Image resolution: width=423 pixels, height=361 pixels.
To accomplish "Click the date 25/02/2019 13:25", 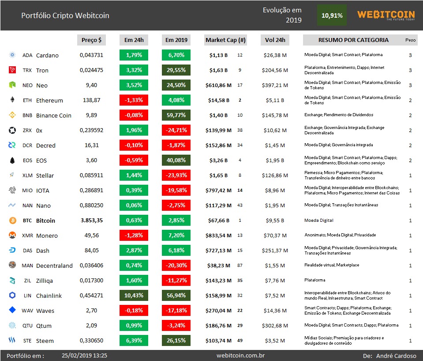I will [84, 355].
